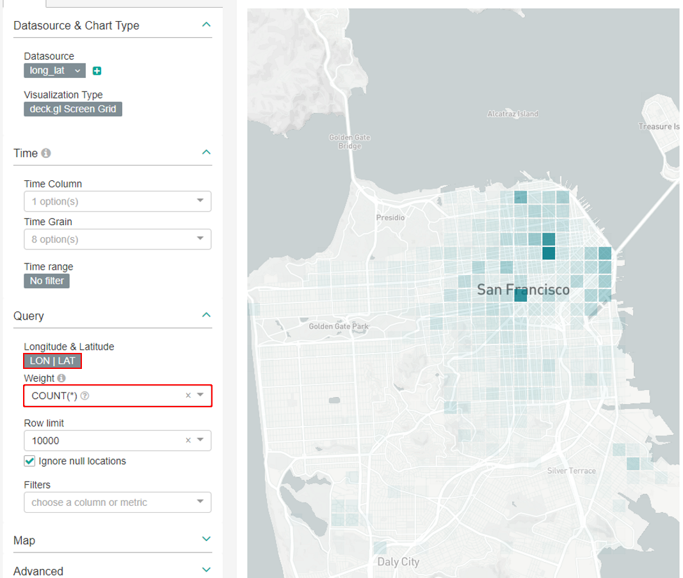Click the green plus icon beside datasource

pos(97,71)
